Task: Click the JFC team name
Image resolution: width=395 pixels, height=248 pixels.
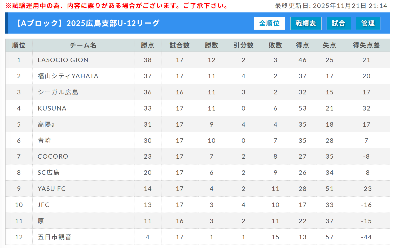Action: (x=44, y=205)
